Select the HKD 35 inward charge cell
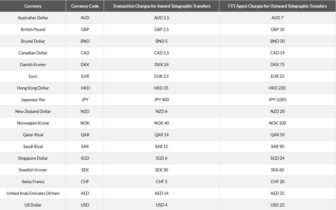This screenshot has width=336, height=210. pos(161,88)
